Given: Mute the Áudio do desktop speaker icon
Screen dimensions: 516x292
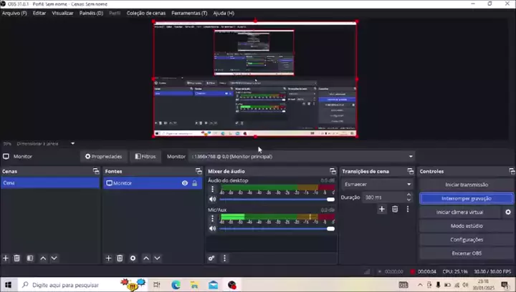Looking at the screenshot, I should pyautogui.click(x=212, y=199).
